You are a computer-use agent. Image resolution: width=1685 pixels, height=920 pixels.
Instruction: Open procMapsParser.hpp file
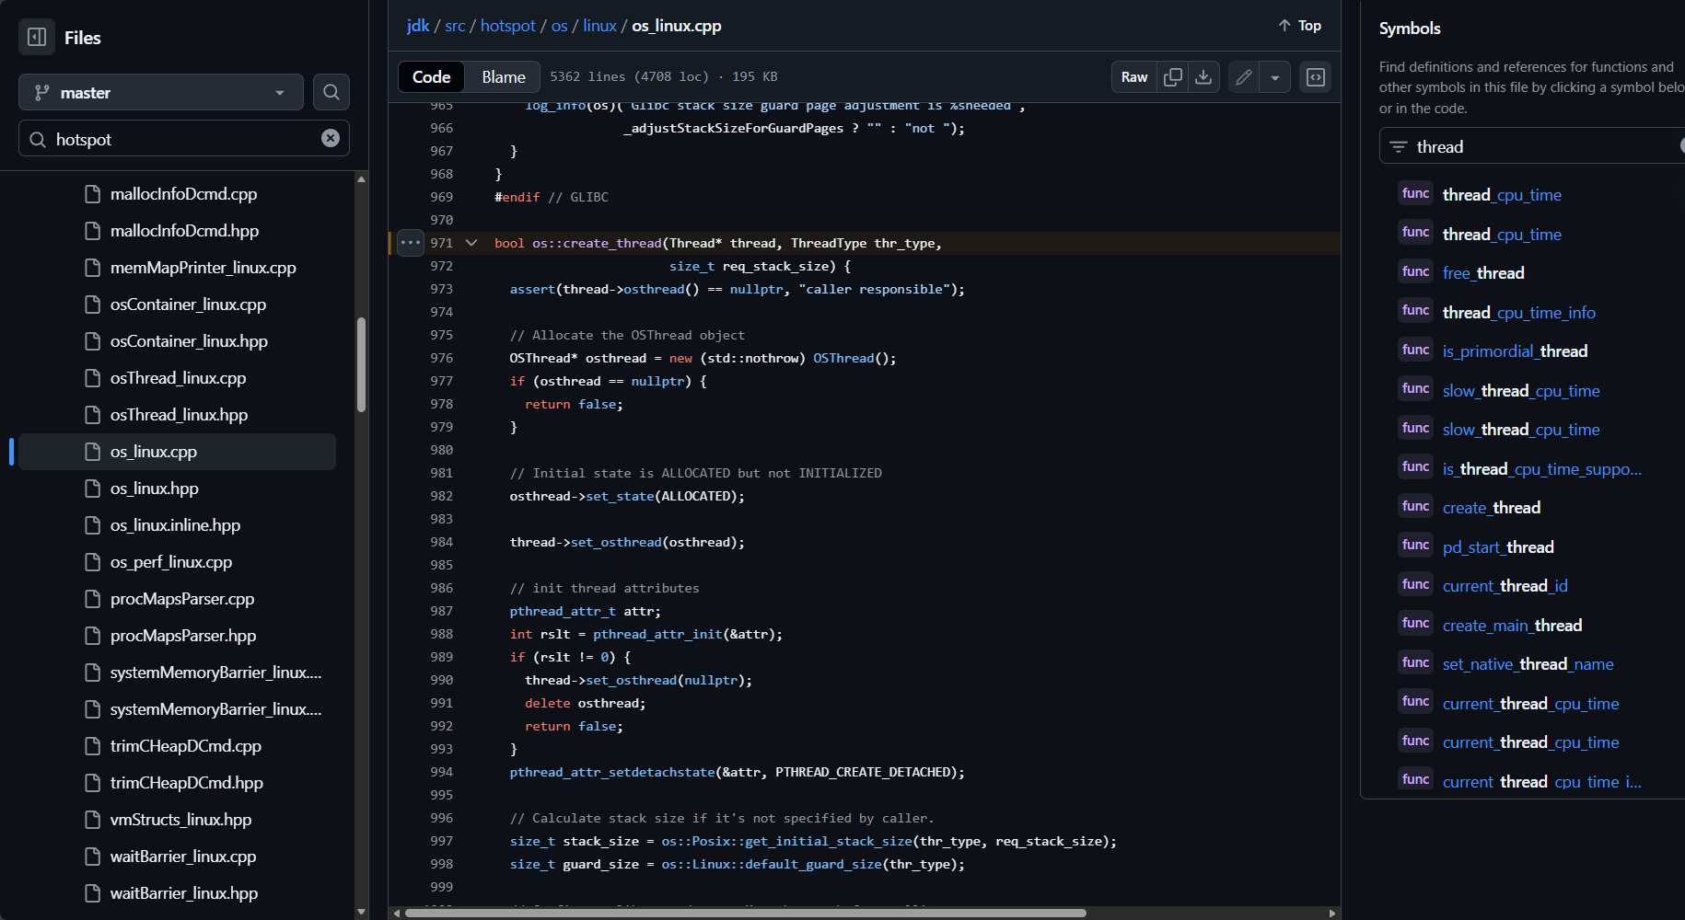(x=183, y=636)
